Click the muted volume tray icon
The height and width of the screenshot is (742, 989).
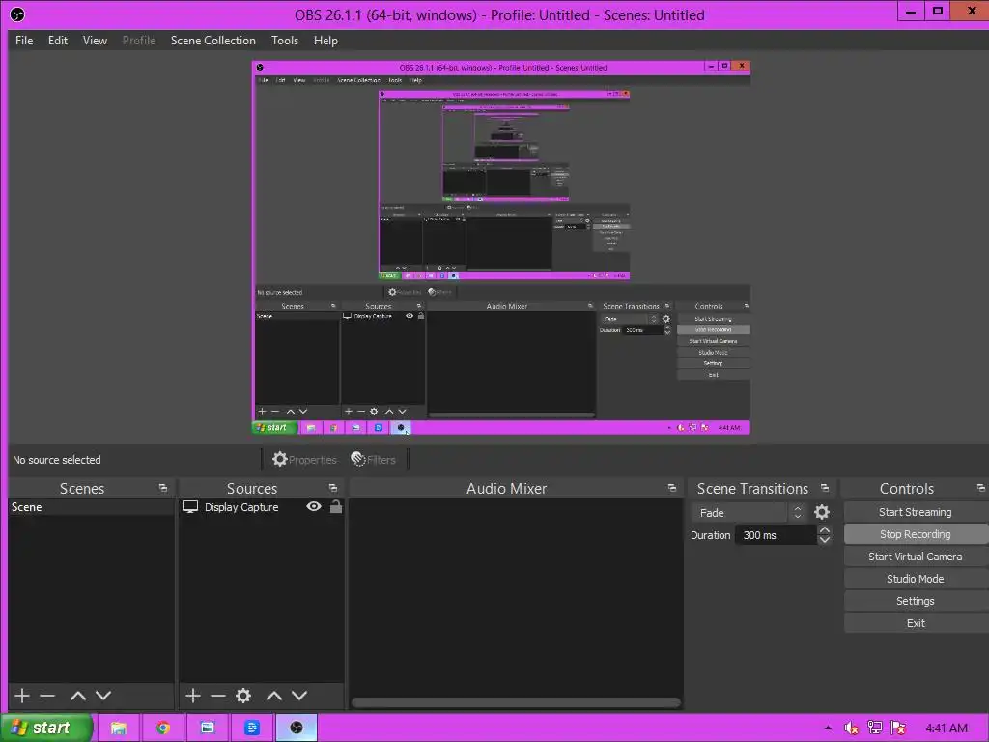851,728
